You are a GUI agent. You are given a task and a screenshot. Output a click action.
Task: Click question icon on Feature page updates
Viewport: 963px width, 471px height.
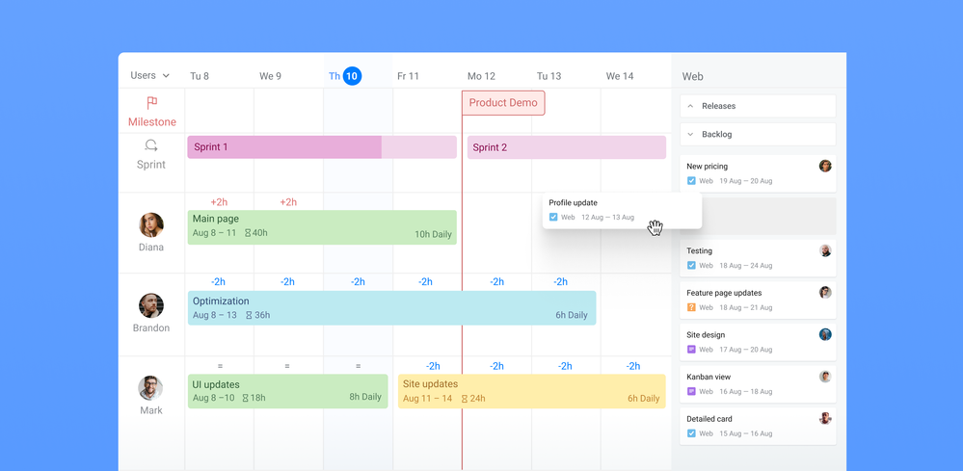point(691,307)
